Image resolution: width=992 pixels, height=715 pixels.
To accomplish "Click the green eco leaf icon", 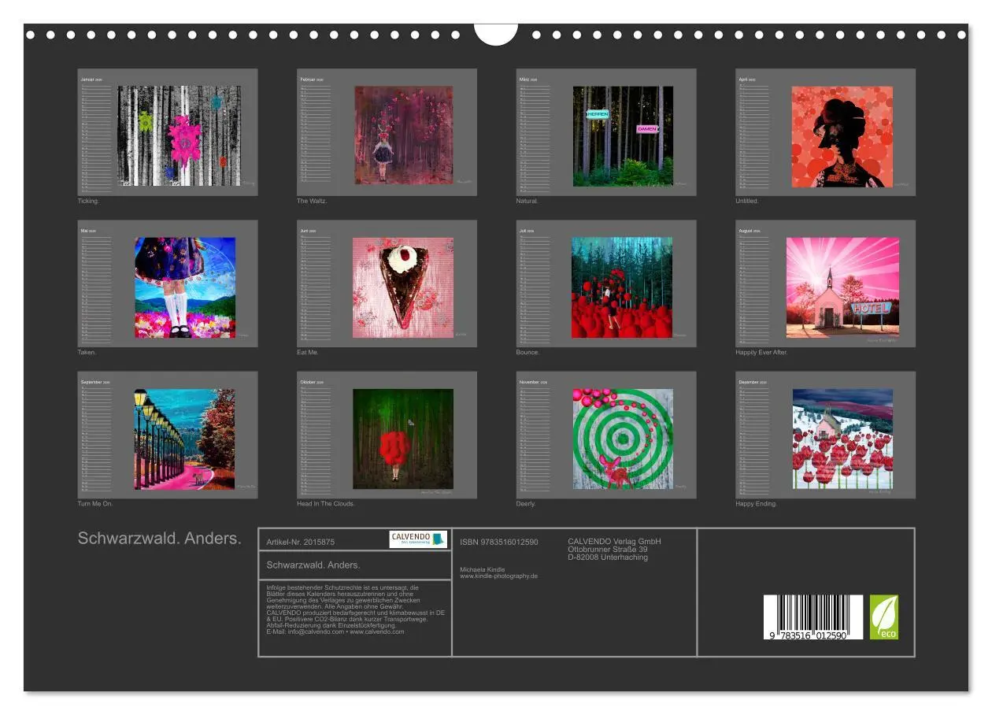I will coord(883,617).
